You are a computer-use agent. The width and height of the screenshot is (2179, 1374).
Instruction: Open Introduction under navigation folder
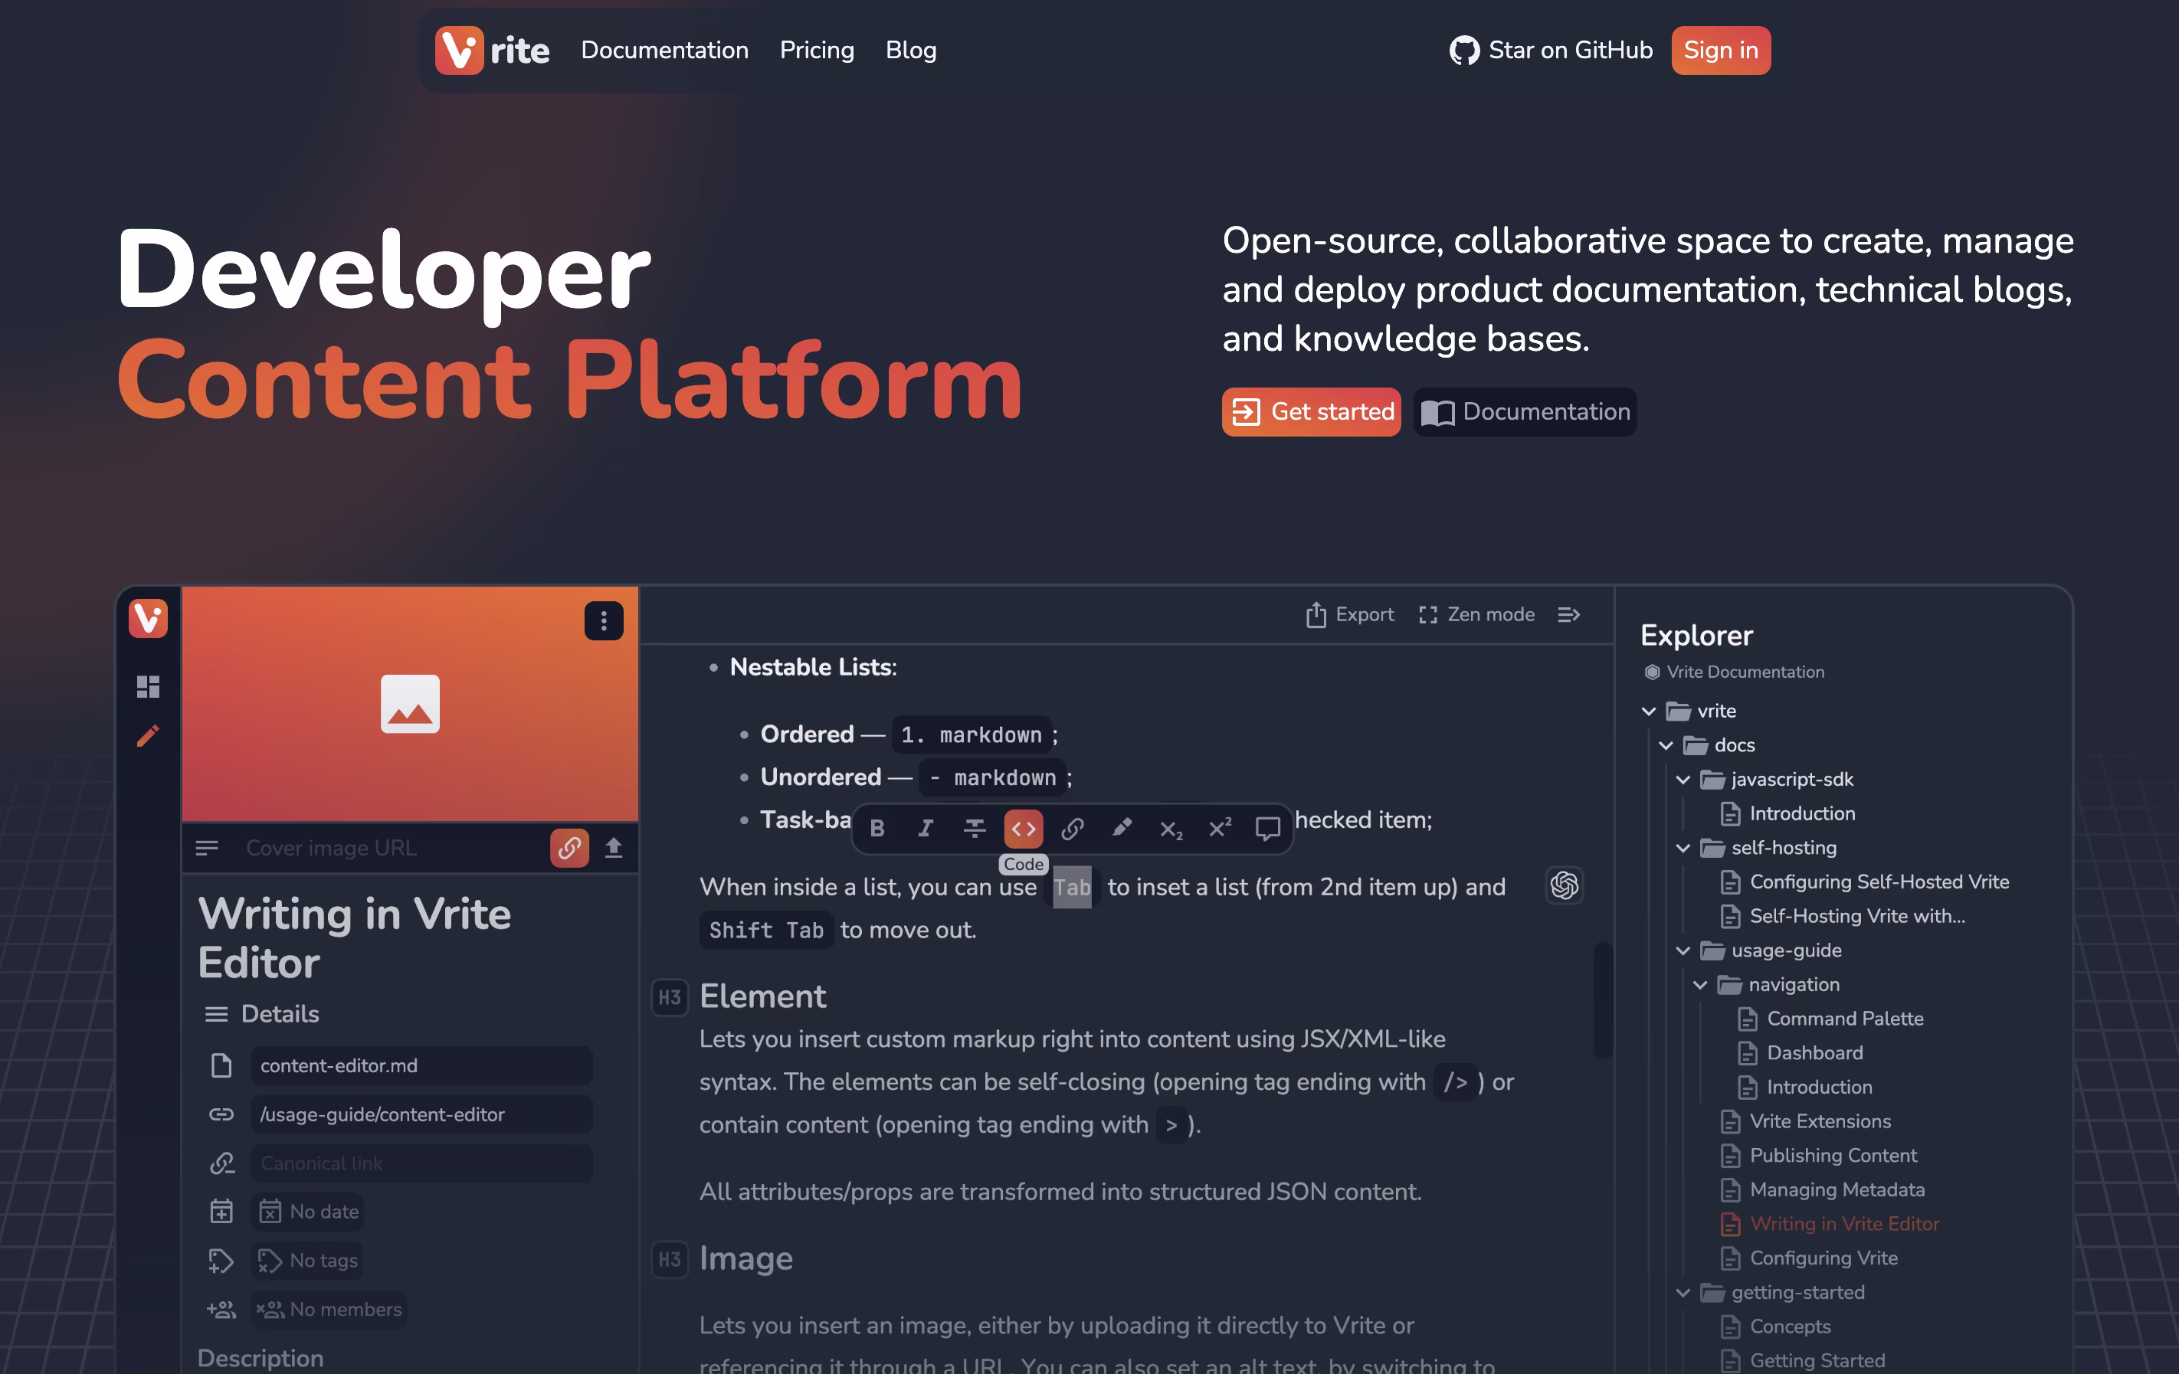coord(1804,1088)
